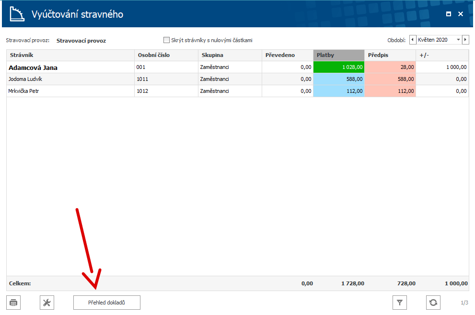475x315 pixels.
Task: Click the Platby column header
Action: [339, 55]
